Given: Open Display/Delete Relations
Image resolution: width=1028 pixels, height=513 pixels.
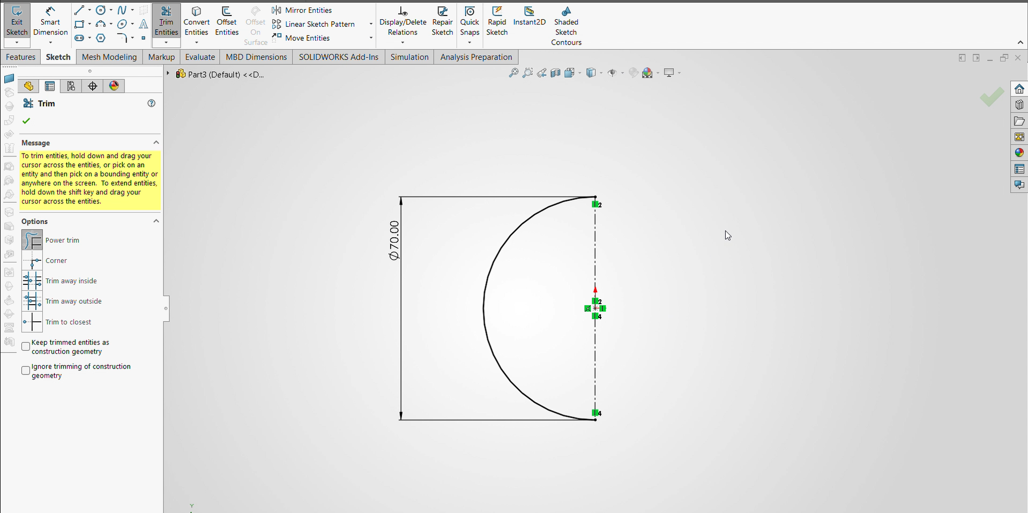Looking at the screenshot, I should tap(403, 21).
